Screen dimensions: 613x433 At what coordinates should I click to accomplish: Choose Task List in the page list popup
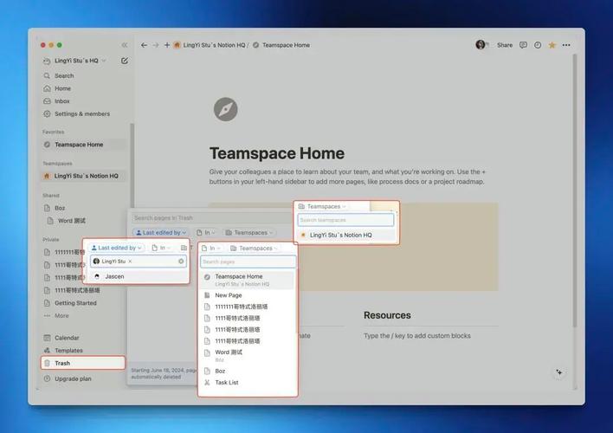[248, 383]
